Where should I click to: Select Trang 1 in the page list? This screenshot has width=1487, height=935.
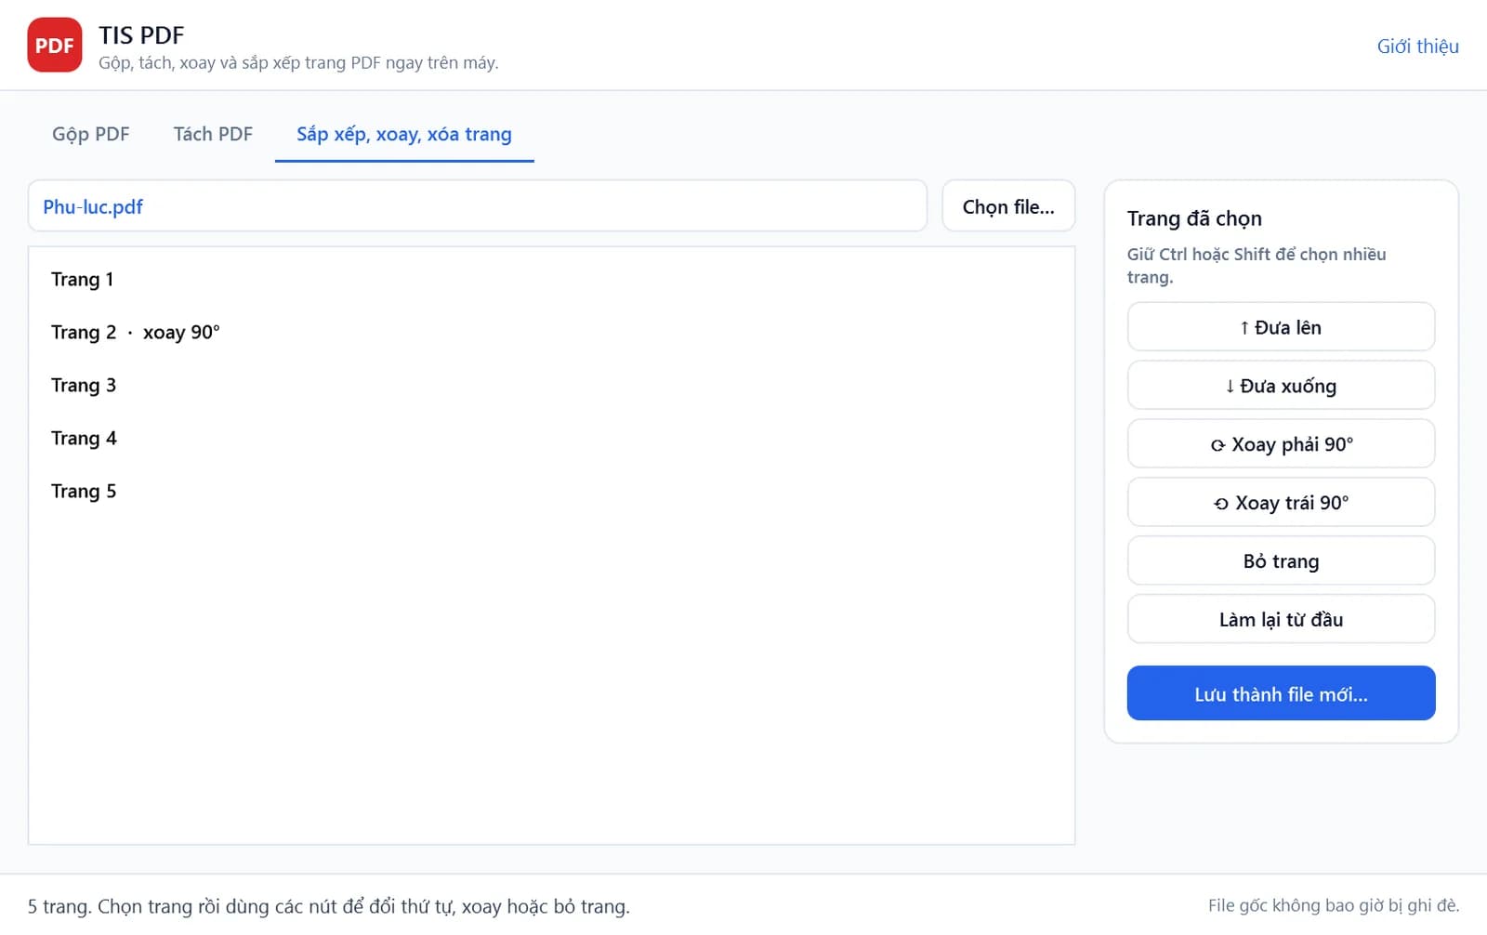(551, 280)
